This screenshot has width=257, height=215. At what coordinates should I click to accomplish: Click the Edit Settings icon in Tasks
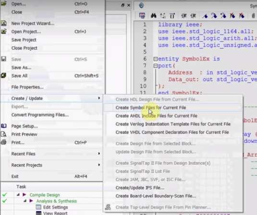coord(38,207)
